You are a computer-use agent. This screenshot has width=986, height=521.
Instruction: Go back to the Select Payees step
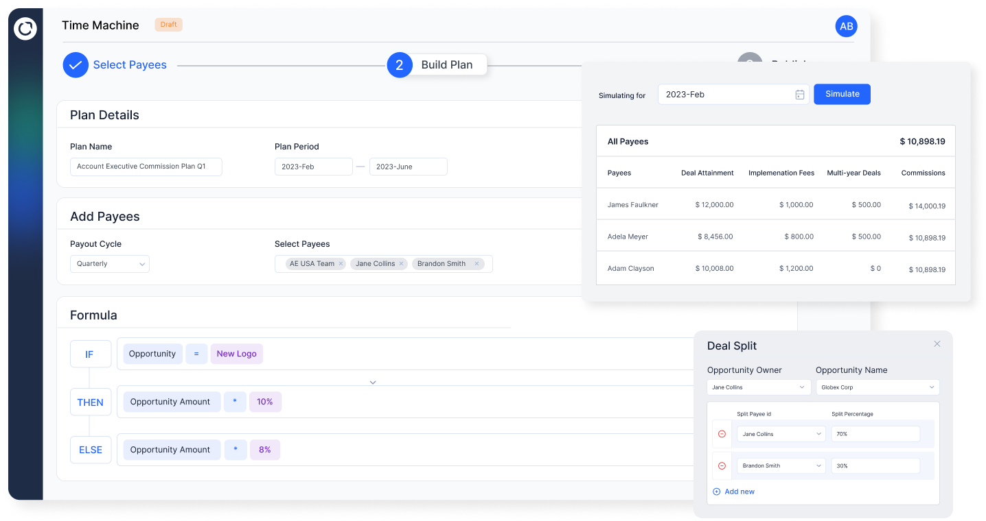[129, 64]
